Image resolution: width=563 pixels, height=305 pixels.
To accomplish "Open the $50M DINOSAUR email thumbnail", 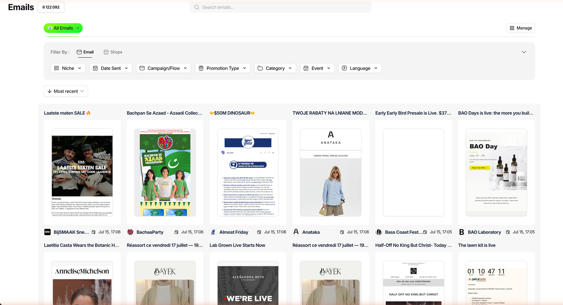I will pyautogui.click(x=248, y=173).
